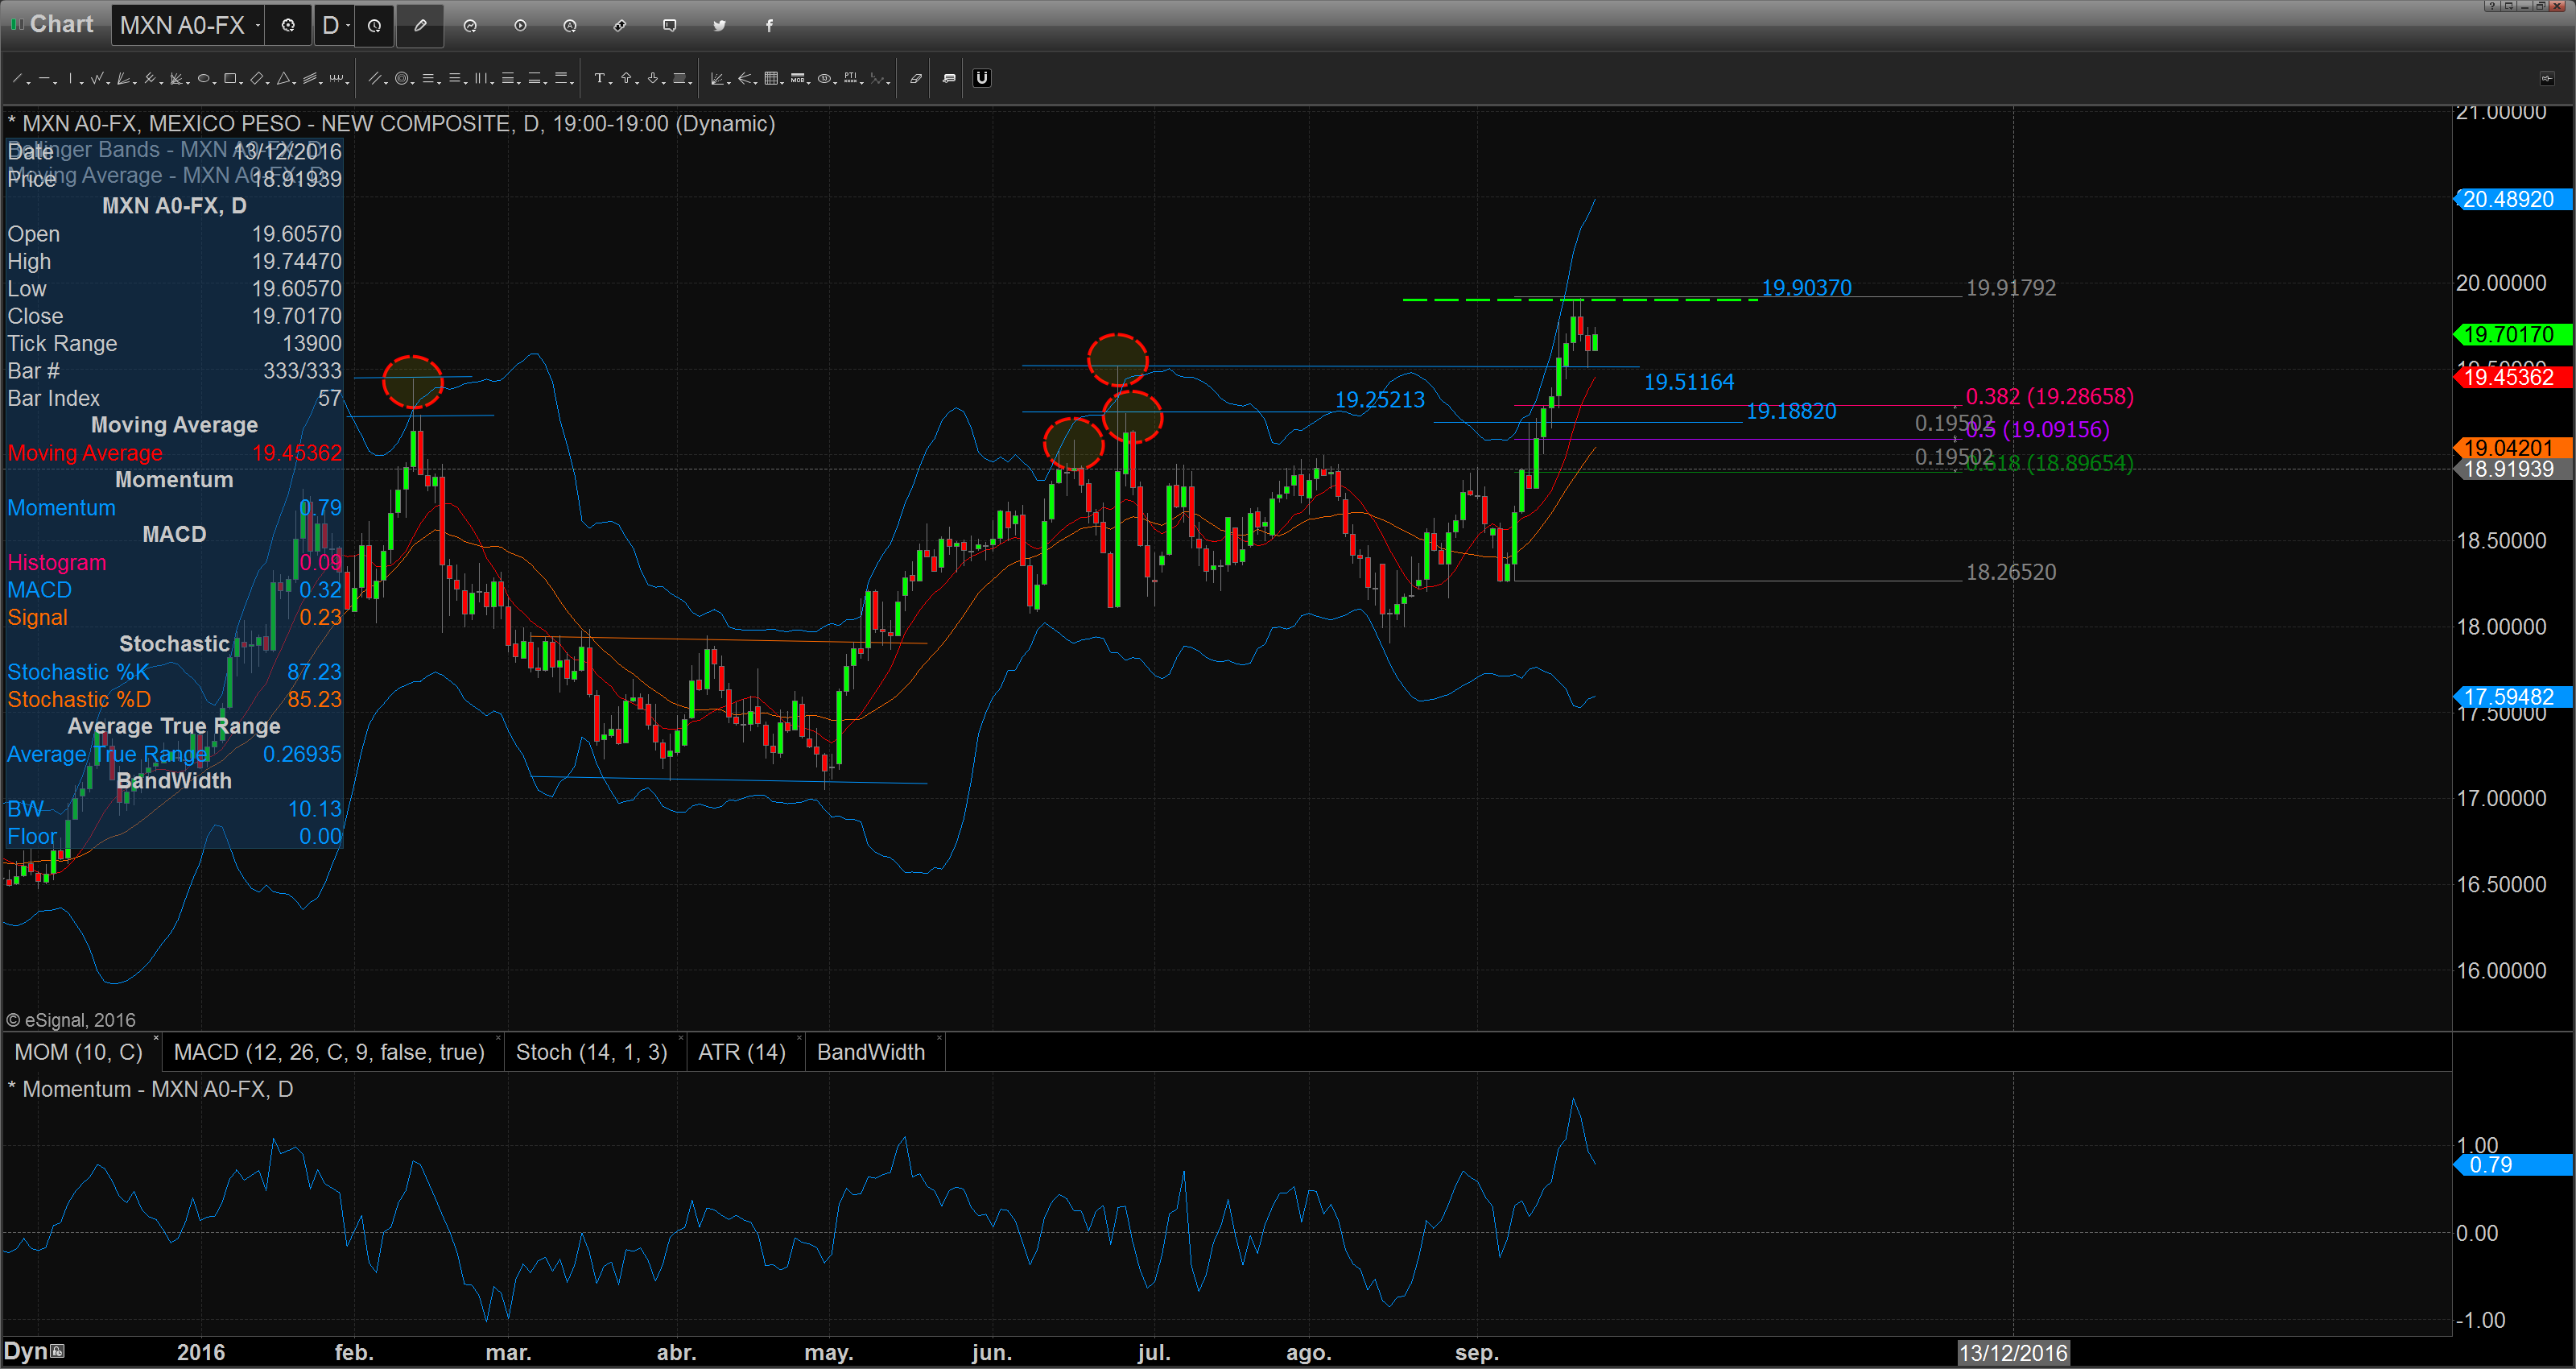Expand the ellipse tool dropdown arrow
This screenshot has width=2576, height=1369.
point(215,83)
